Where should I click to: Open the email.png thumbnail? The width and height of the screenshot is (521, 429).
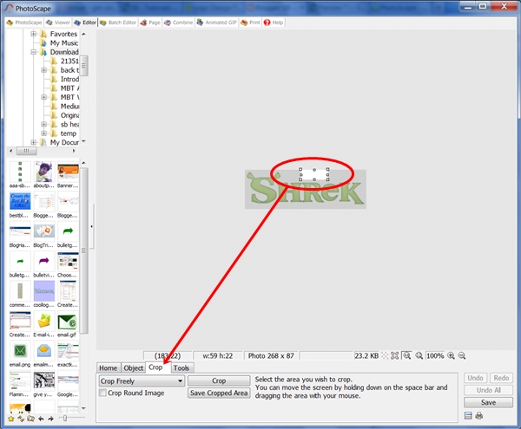point(20,351)
